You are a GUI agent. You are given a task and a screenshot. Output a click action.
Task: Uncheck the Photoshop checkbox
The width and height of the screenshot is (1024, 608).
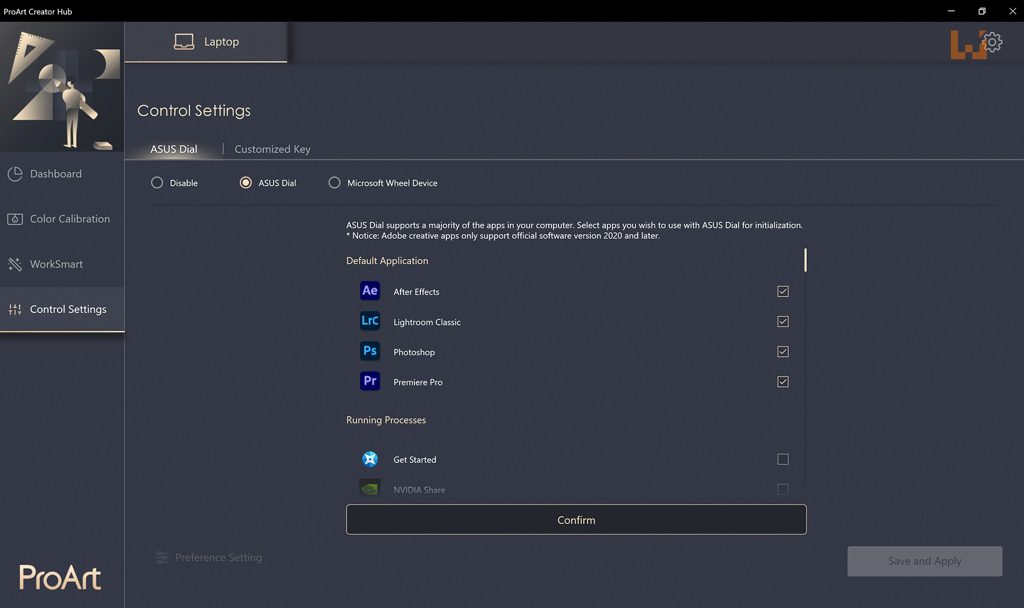(x=782, y=351)
